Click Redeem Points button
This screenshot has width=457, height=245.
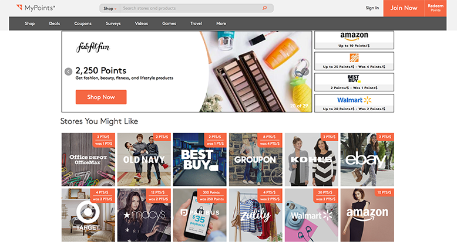click(x=436, y=8)
